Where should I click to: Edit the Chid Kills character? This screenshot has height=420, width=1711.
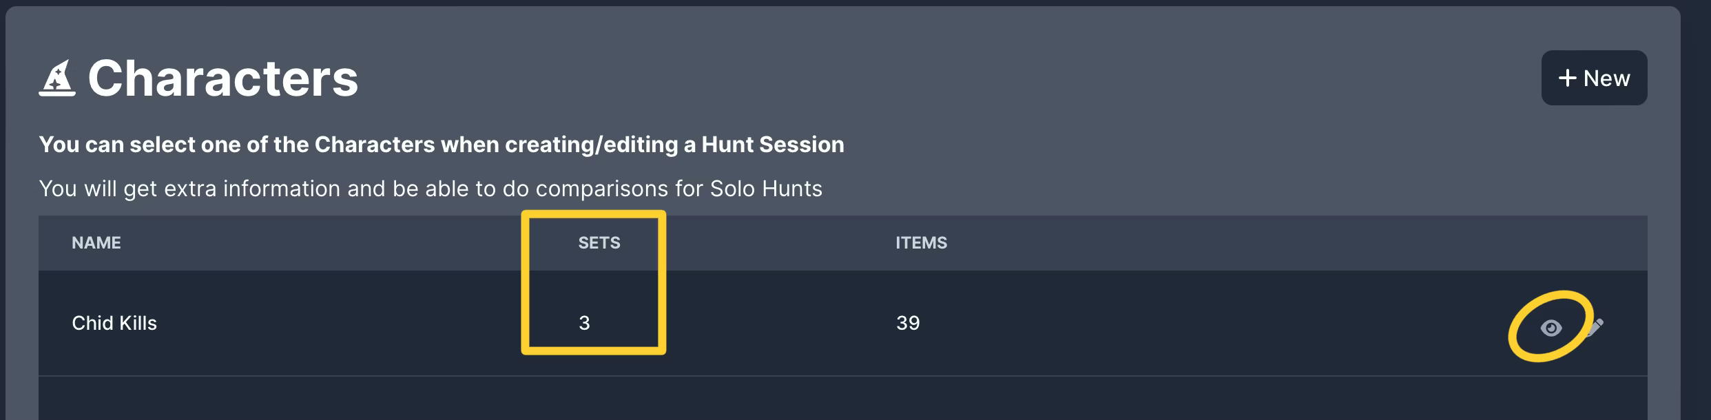coord(1595,328)
